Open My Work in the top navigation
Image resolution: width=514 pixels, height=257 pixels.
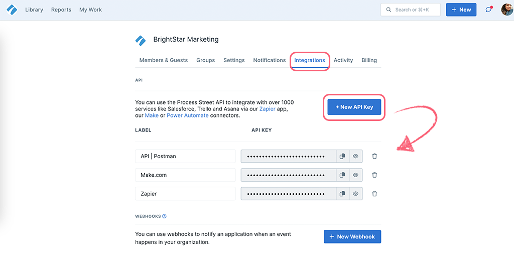pyautogui.click(x=90, y=10)
